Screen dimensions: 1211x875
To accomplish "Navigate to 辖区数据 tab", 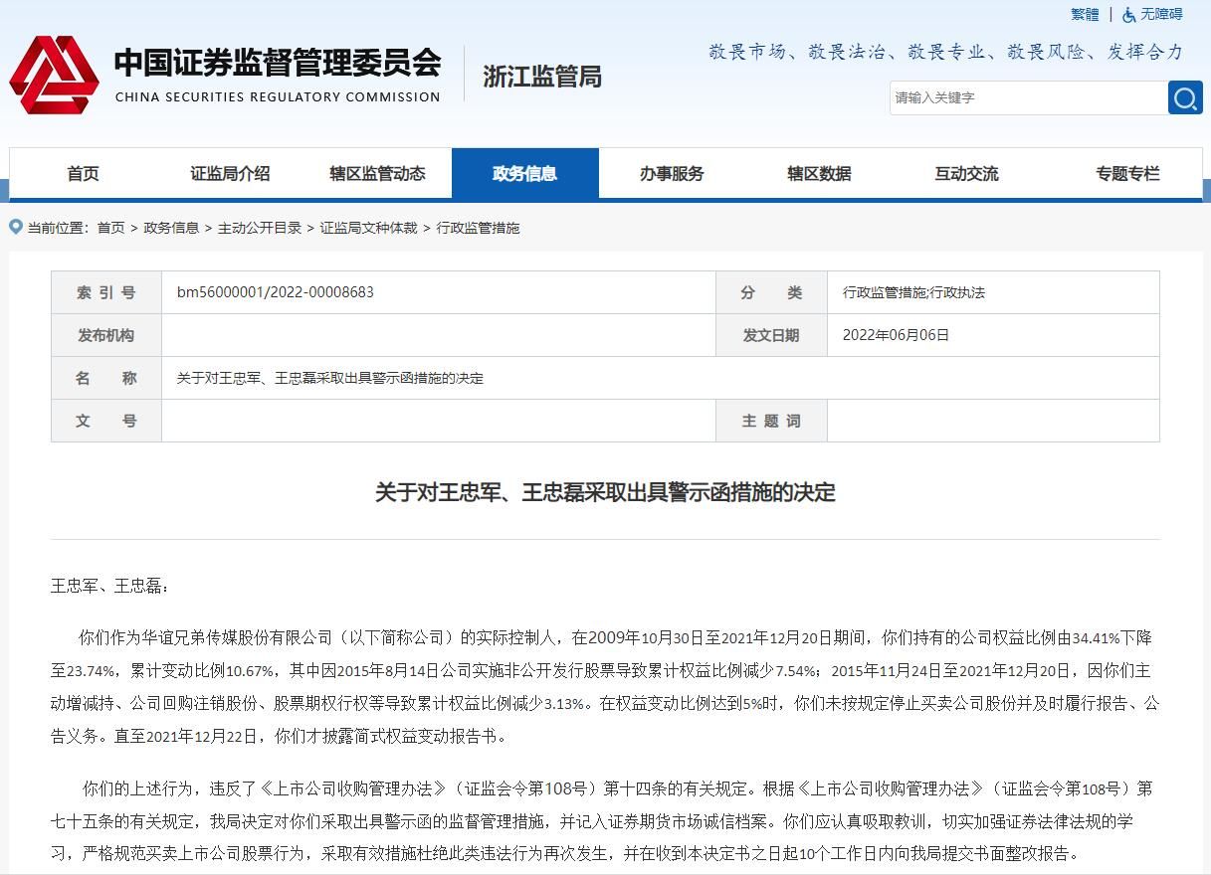I will [819, 173].
